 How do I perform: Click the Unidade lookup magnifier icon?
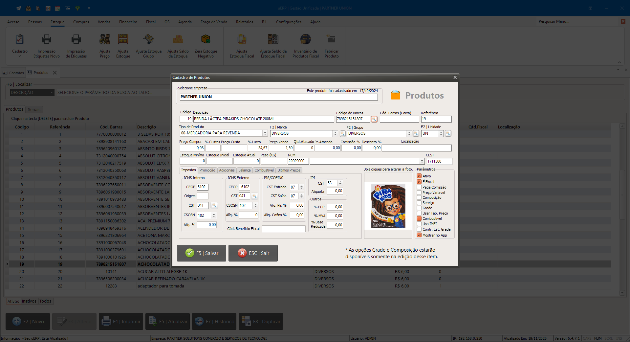(x=448, y=133)
